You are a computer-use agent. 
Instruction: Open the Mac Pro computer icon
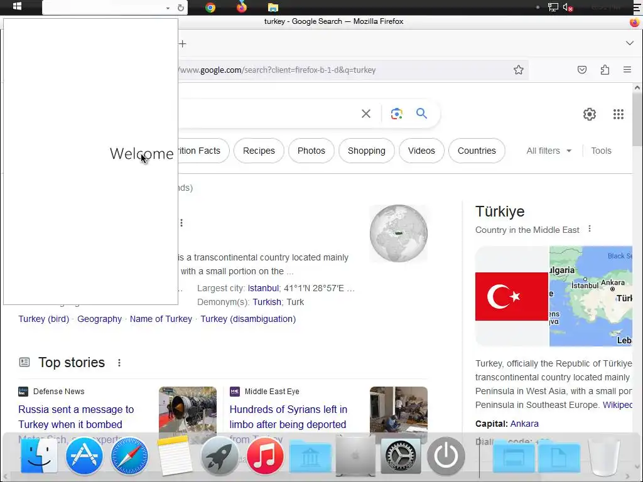[355, 456]
